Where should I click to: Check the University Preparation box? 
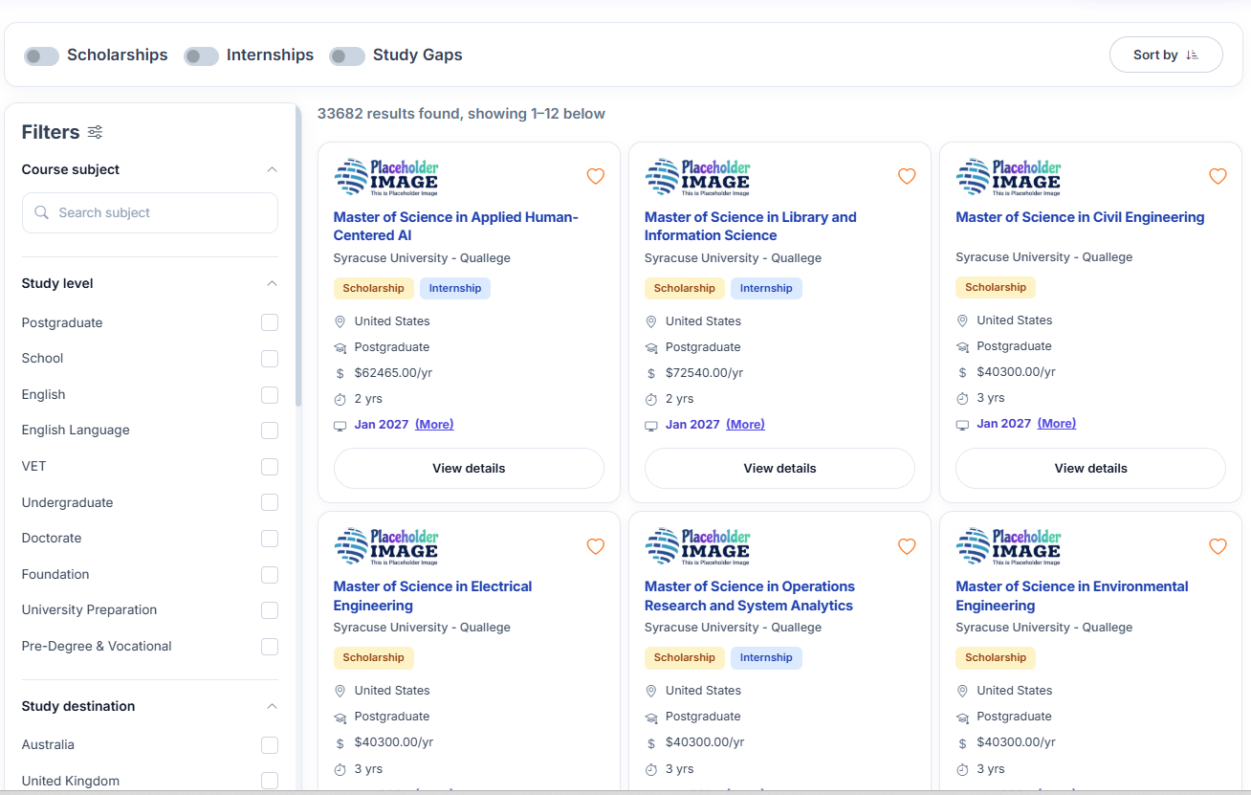tap(270, 610)
